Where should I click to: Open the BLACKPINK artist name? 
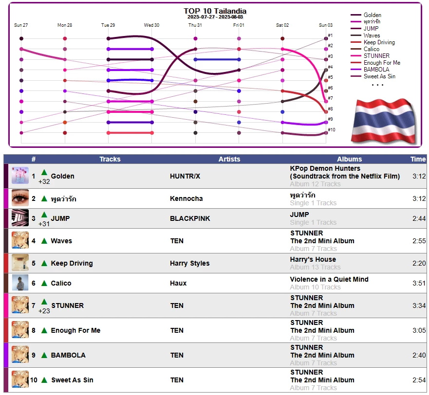[190, 218]
